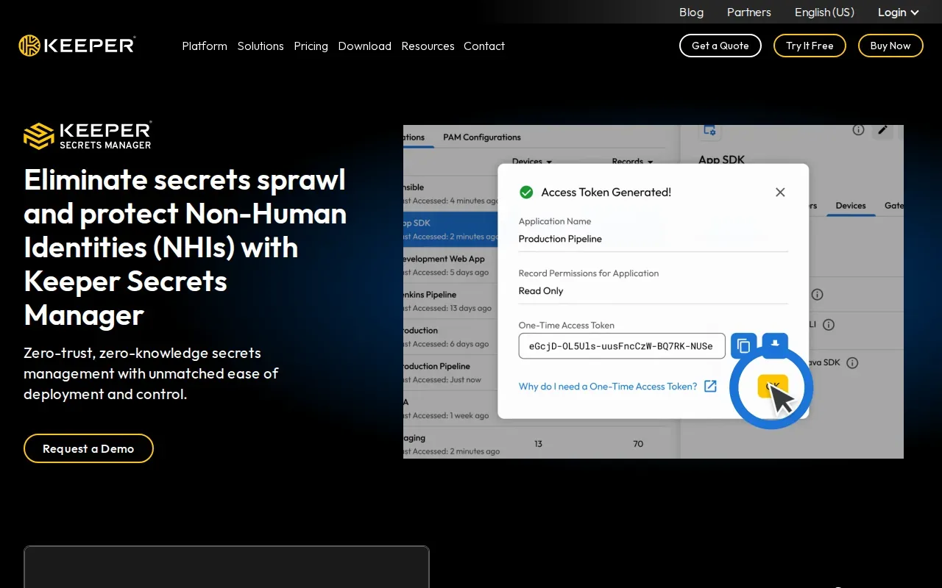The image size is (942, 588).
Task: Open the Platform menu
Action: click(x=205, y=46)
